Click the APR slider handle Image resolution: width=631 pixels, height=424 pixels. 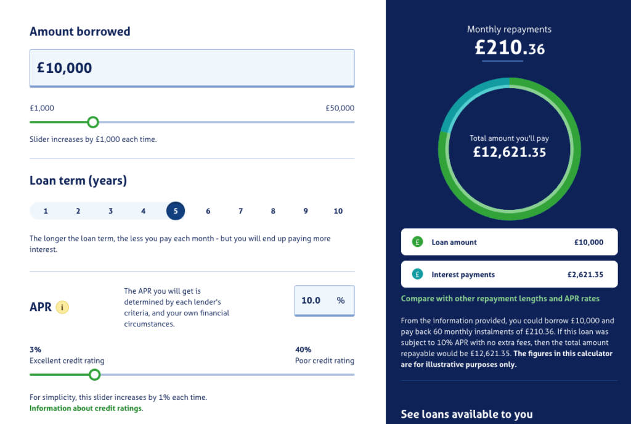(94, 375)
